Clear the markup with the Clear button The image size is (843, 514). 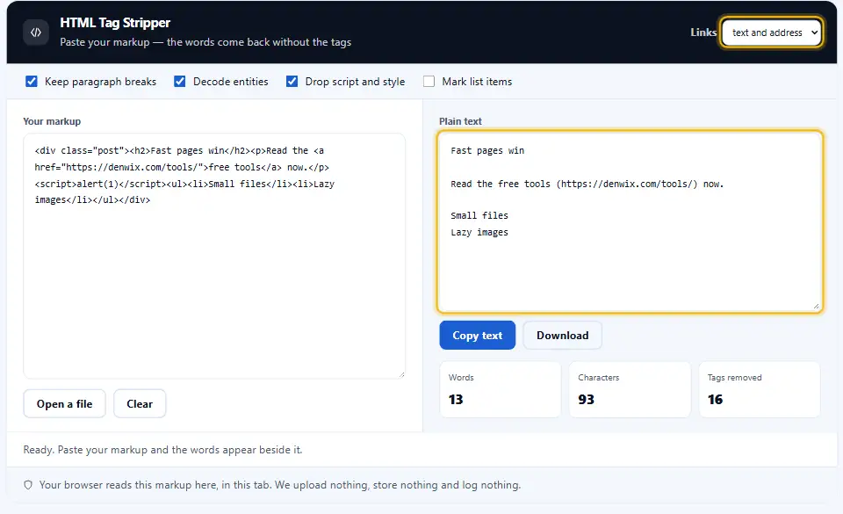point(140,404)
